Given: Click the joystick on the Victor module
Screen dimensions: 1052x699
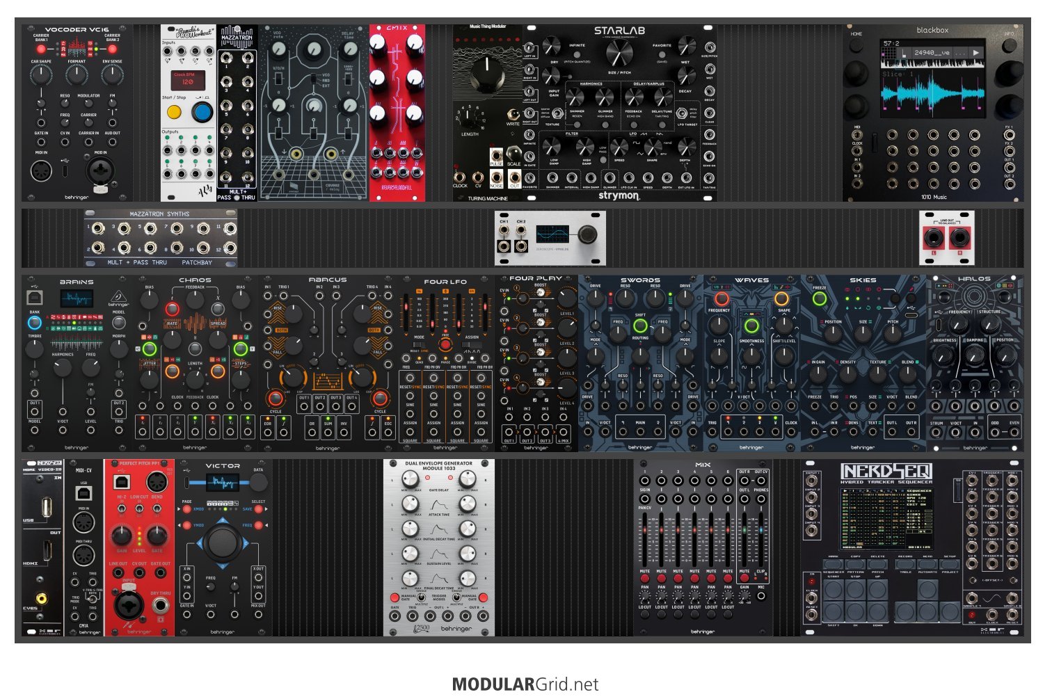Looking at the screenshot, I should coord(223,543).
